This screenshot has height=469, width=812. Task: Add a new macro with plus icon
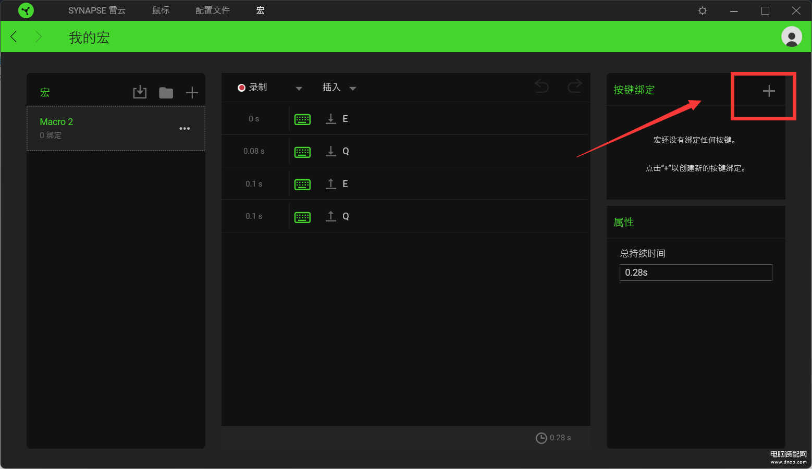pos(192,93)
